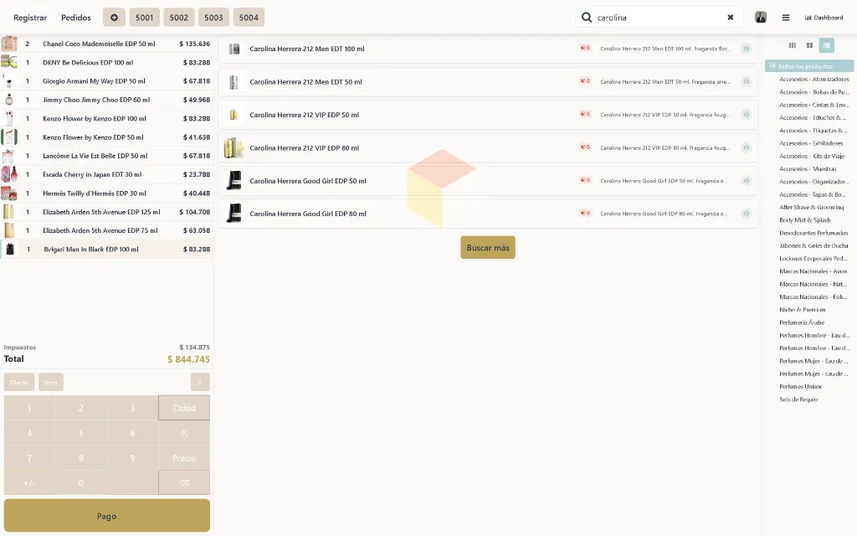Click the Escada Cherry in Japan image
This screenshot has width=857, height=536.
[8, 174]
